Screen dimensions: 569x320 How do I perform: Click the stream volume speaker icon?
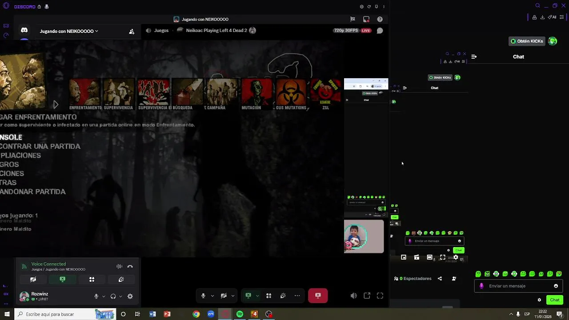353,296
